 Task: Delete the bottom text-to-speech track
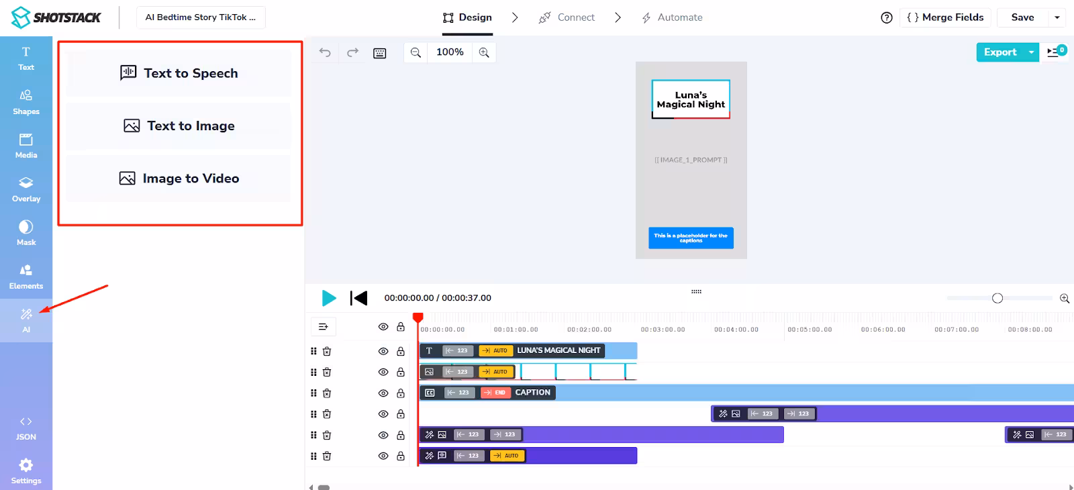click(327, 456)
